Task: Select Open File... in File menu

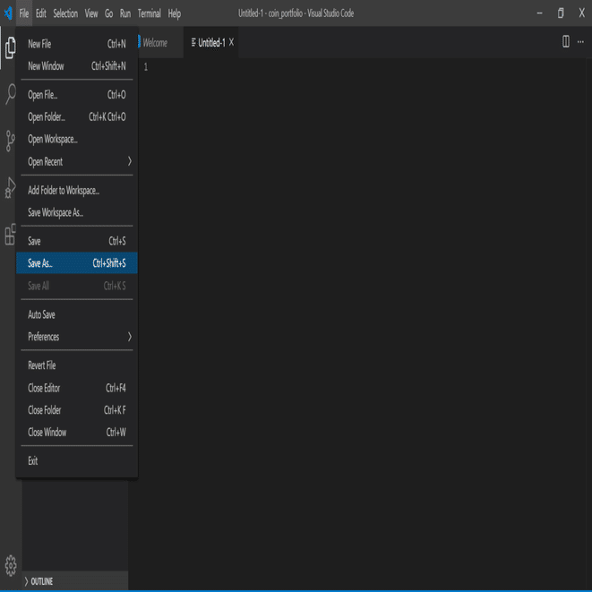Action: (77, 95)
